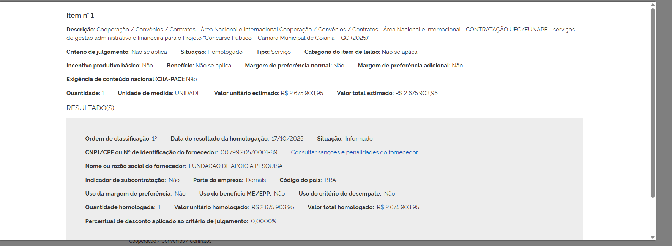Click the Situação value Homologado
The height and width of the screenshot is (246, 672).
point(225,52)
